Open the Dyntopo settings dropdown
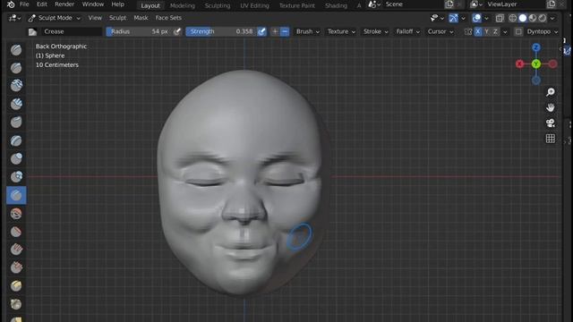The width and height of the screenshot is (573, 322). click(543, 32)
